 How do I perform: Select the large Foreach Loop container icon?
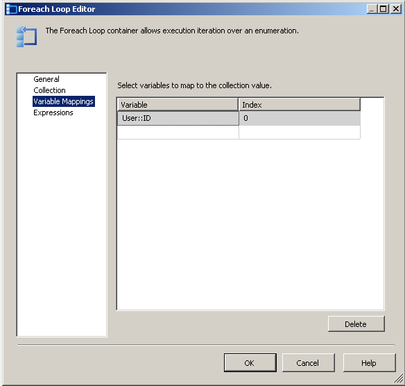coord(26,37)
